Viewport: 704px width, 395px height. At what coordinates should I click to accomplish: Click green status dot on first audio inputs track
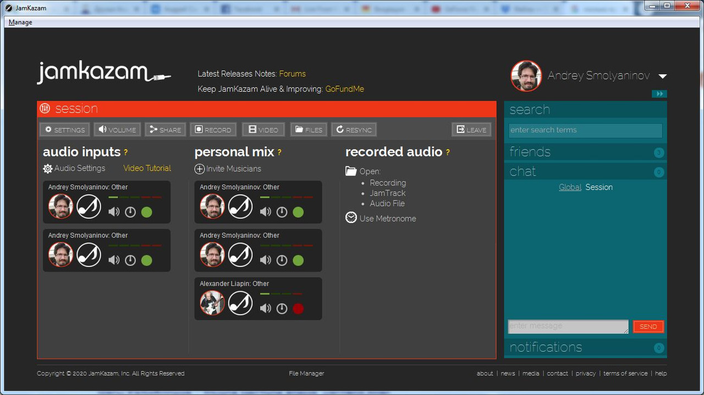pyautogui.click(x=146, y=212)
